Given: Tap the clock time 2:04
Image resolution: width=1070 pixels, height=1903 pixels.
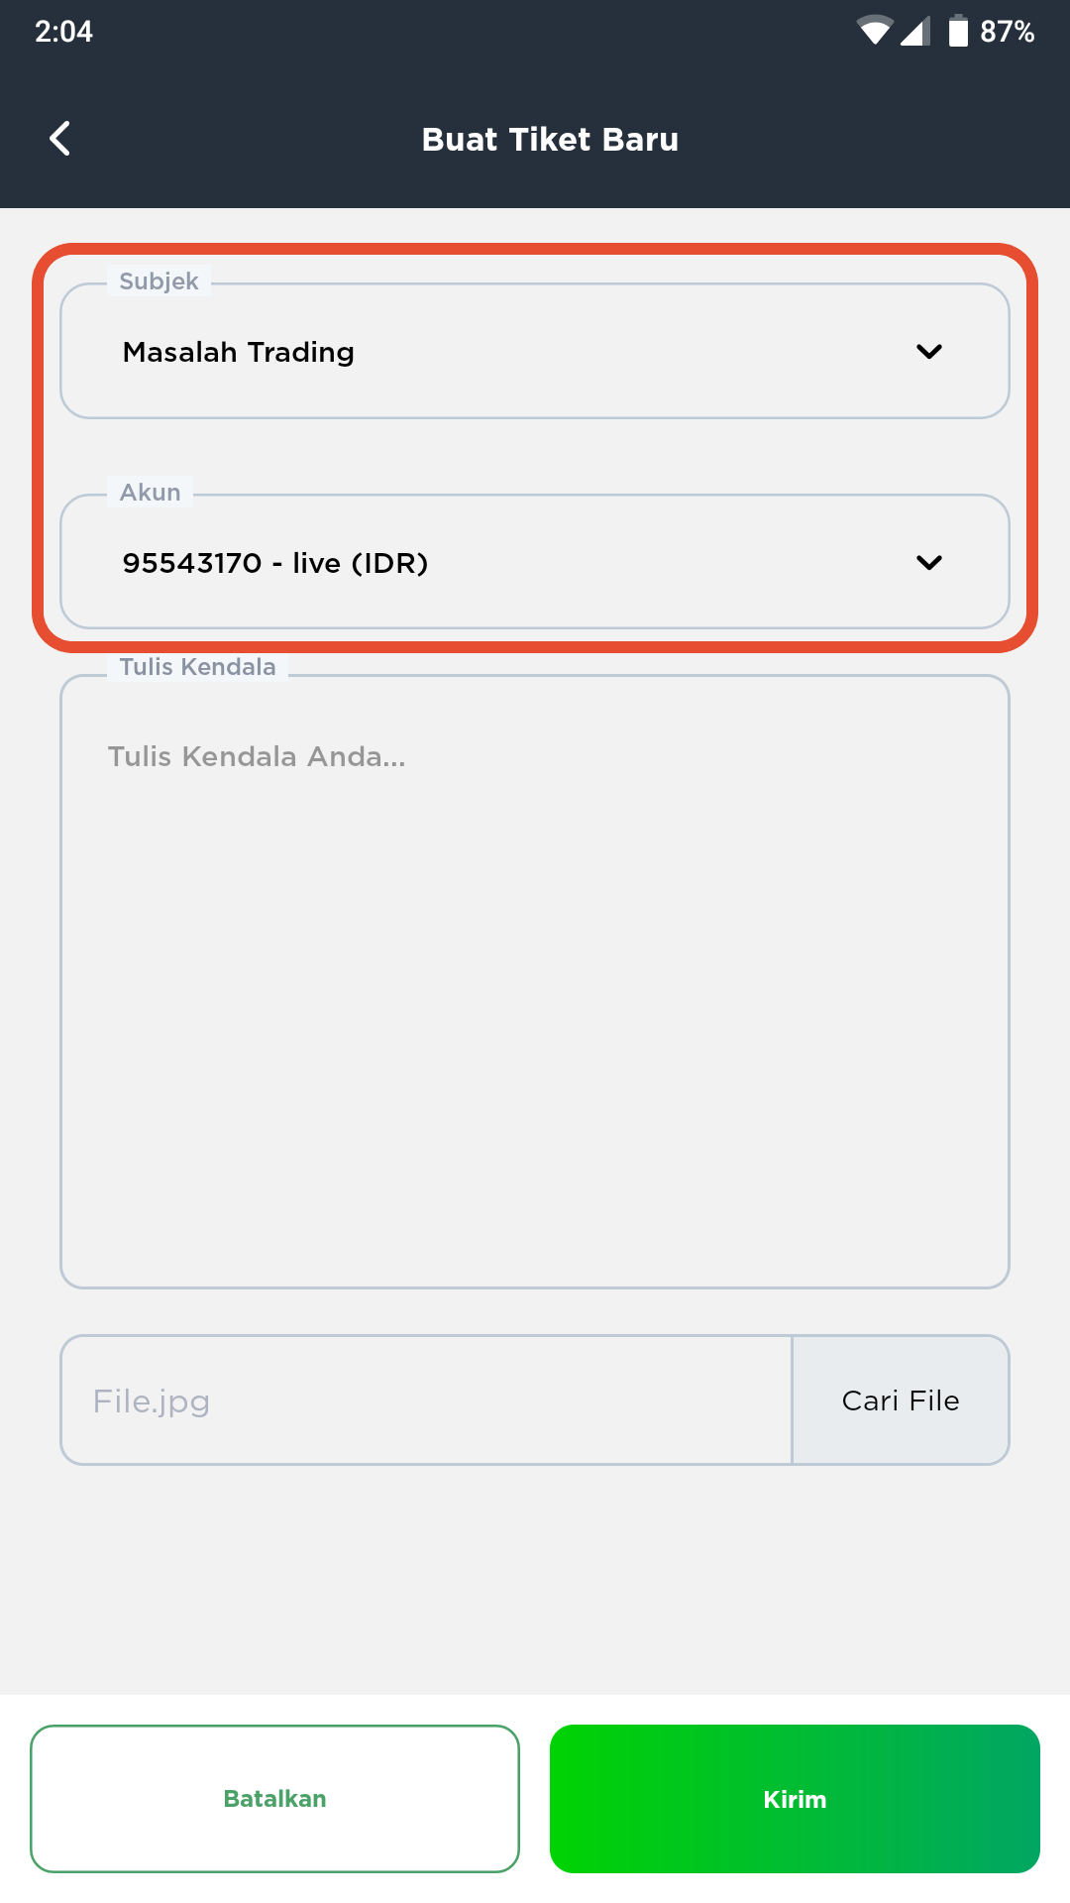Looking at the screenshot, I should pyautogui.click(x=63, y=32).
